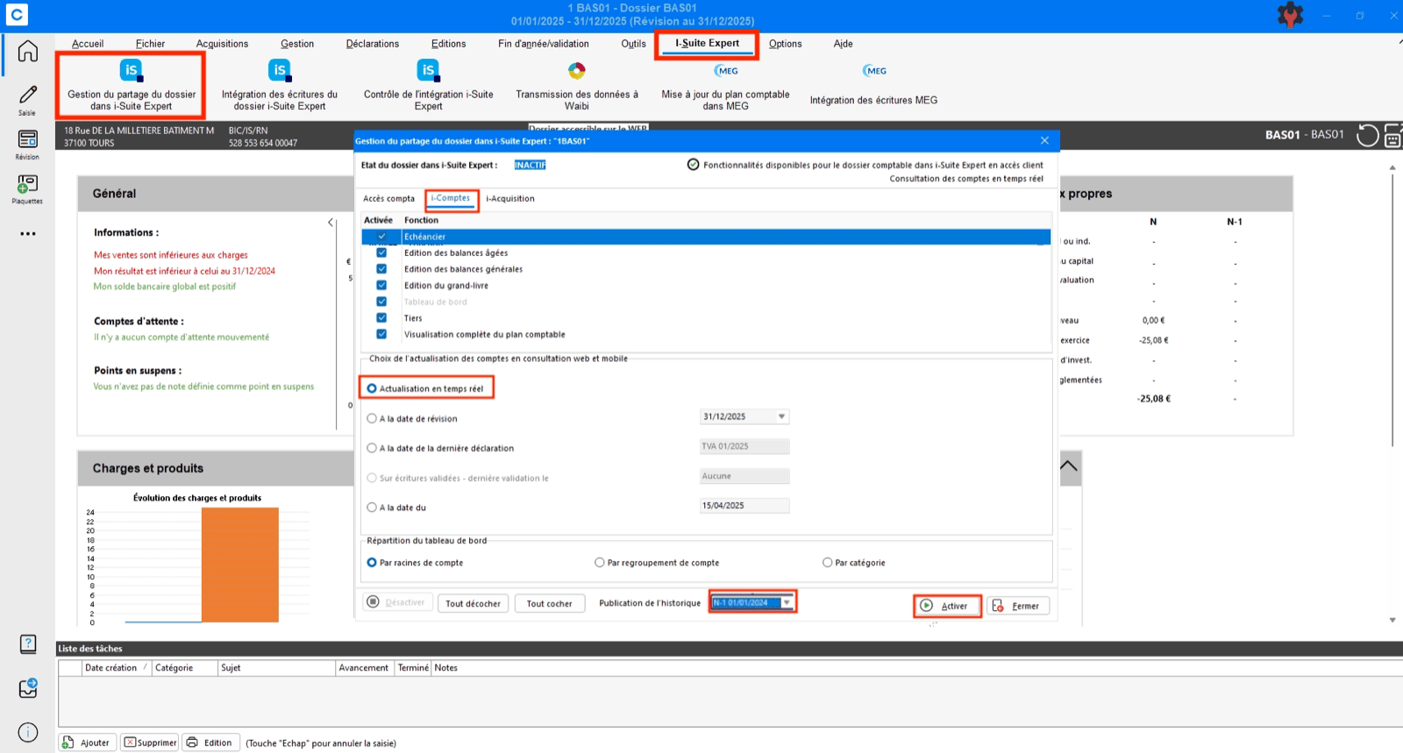
Task: Click the Ajouter task button
Action: click(86, 742)
